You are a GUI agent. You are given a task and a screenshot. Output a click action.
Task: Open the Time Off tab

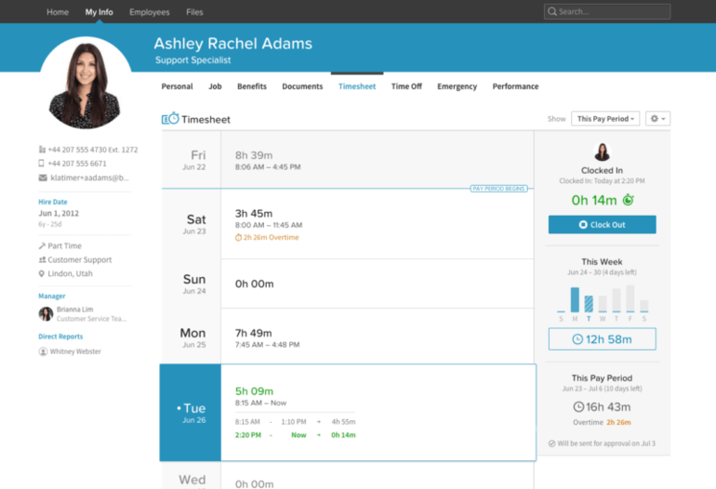tap(406, 86)
